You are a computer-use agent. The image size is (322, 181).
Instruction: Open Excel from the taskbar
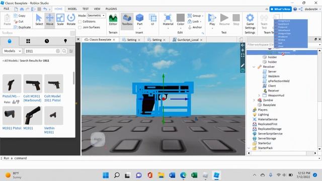coord(194,175)
